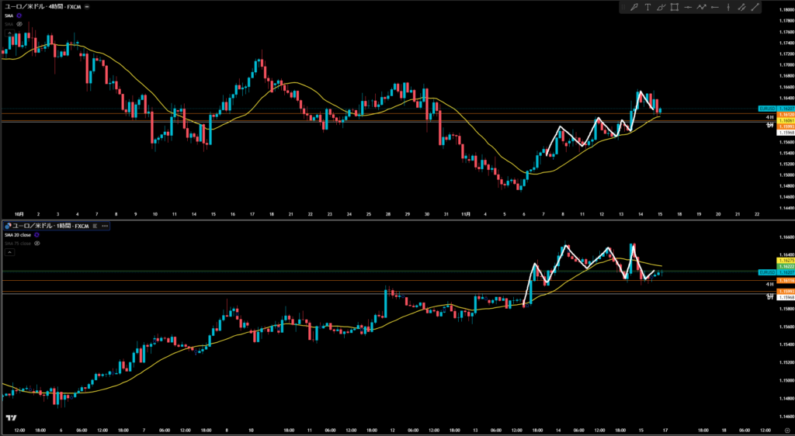
Task: Select the parallel channel drawing tool
Action: [741, 8]
